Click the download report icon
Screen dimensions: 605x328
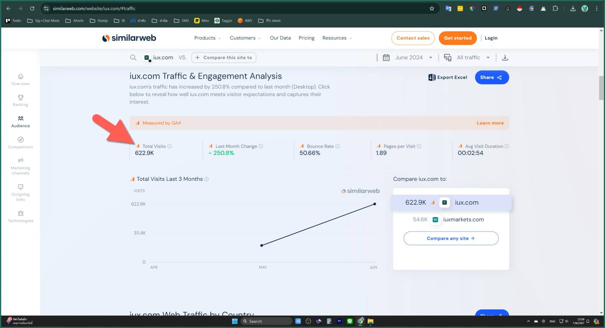505,57
